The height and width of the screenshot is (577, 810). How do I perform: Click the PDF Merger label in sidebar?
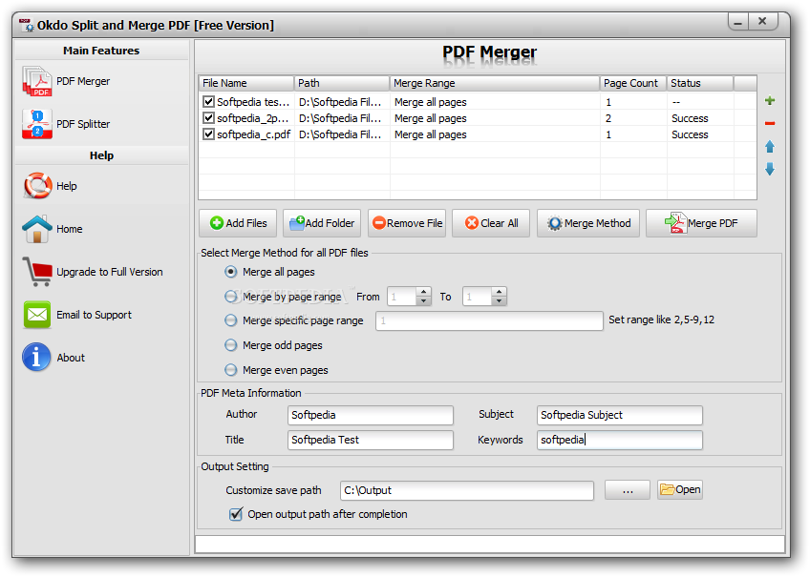click(83, 81)
